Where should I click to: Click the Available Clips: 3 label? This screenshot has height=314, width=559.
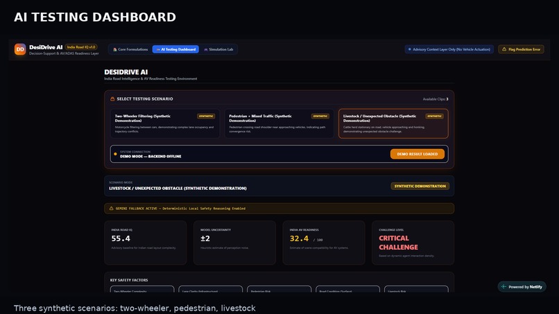coord(436,99)
